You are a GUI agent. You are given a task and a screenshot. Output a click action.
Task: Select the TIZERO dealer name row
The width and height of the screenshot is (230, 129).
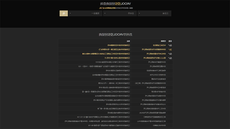click(x=158, y=75)
